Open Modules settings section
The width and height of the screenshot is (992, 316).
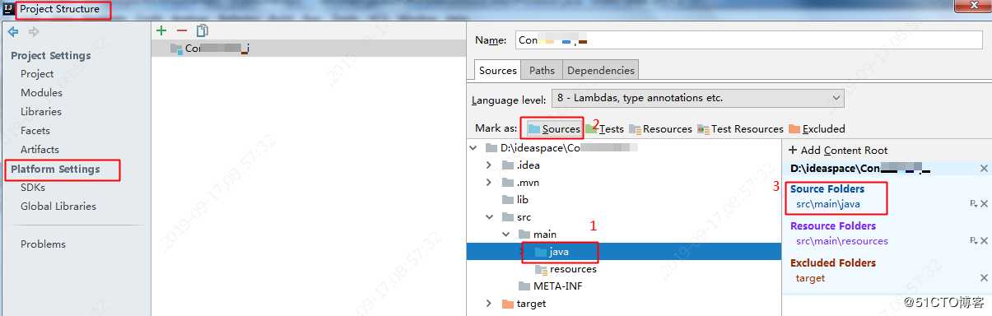(x=41, y=92)
